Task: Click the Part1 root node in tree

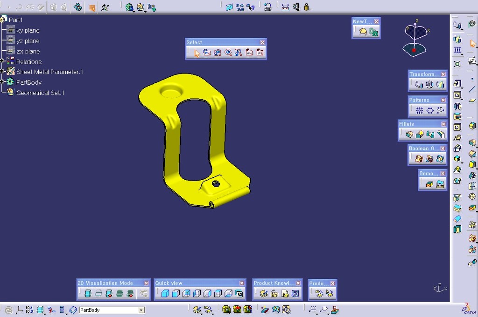Action: pyautogui.click(x=15, y=20)
